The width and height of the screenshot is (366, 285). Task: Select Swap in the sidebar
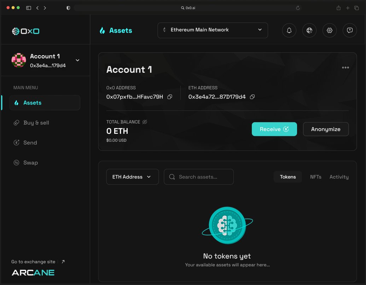point(30,163)
